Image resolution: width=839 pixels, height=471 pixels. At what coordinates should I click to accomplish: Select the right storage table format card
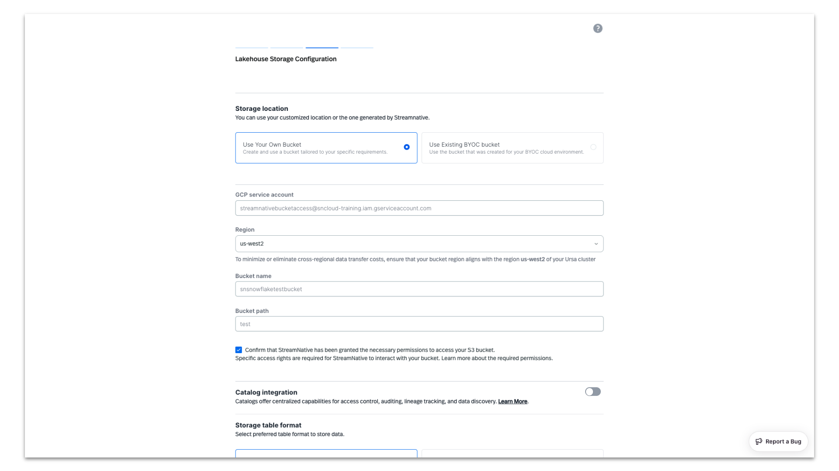click(x=512, y=453)
